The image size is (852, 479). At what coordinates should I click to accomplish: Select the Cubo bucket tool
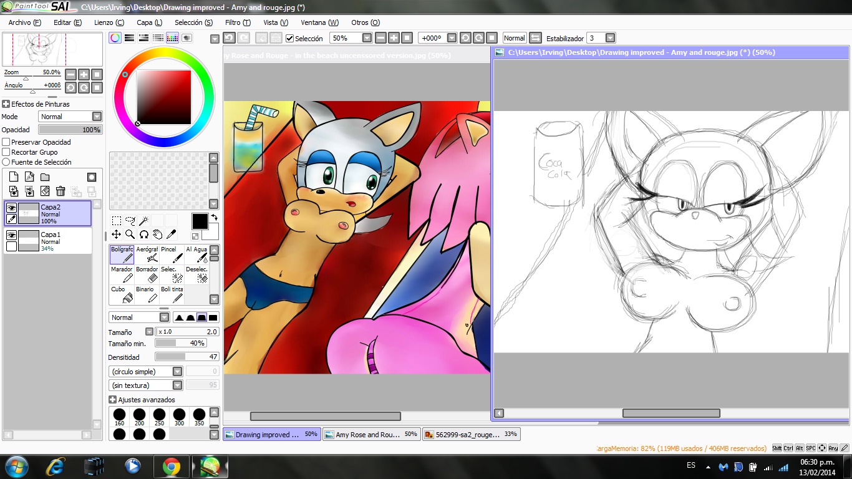(x=122, y=294)
